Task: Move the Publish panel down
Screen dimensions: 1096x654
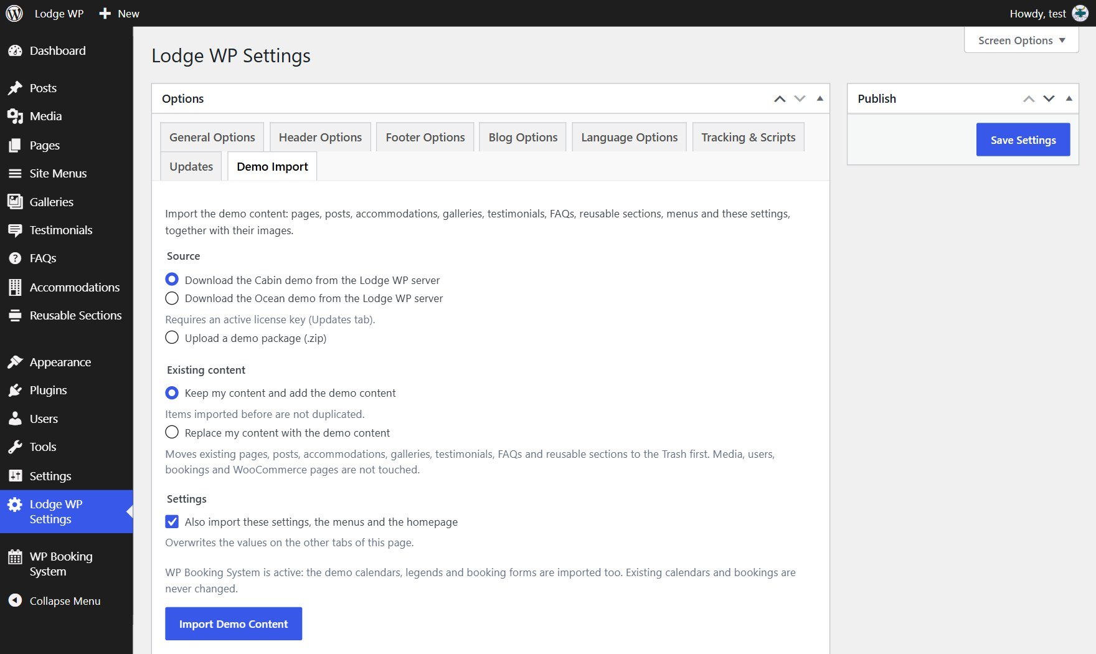Action: pyautogui.click(x=1049, y=99)
